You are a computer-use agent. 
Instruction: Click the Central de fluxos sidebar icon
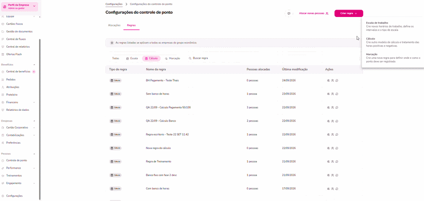coord(3,39)
